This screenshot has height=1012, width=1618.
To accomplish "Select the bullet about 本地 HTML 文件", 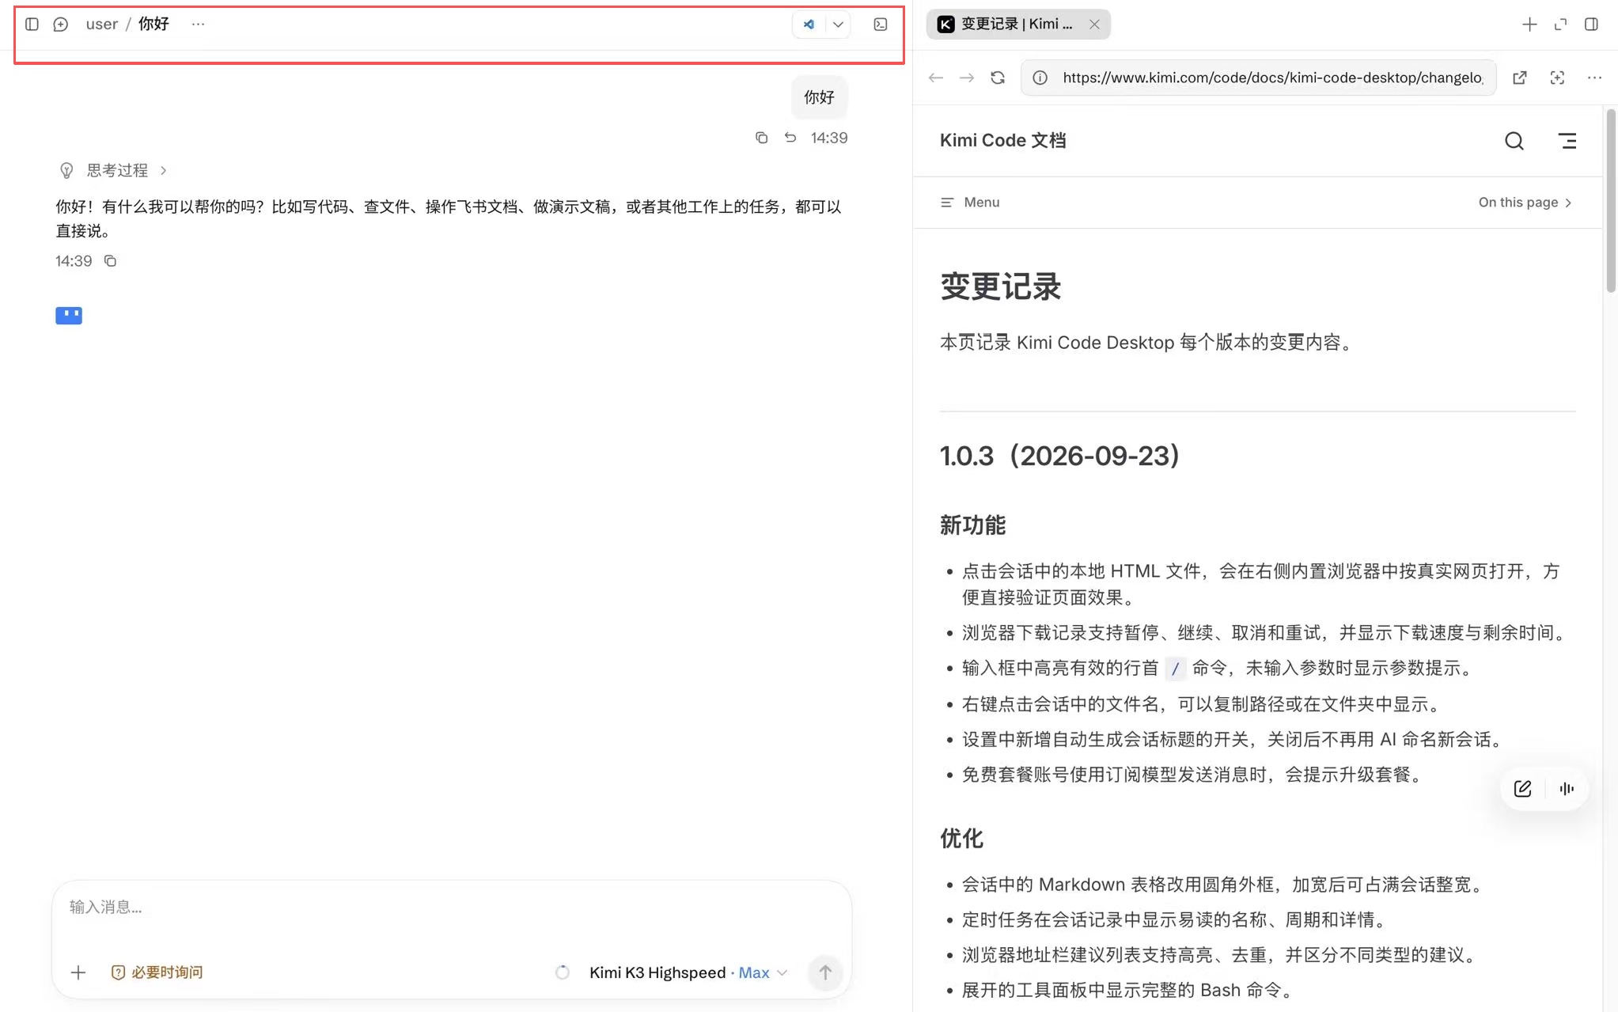I will (1261, 584).
